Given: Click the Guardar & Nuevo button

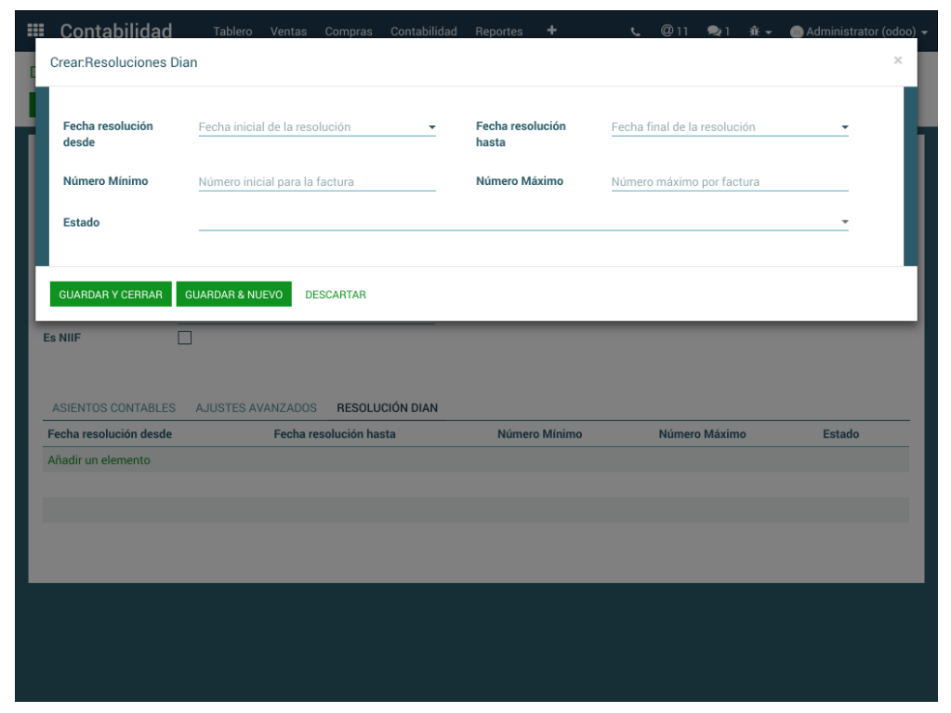Looking at the screenshot, I should [233, 295].
